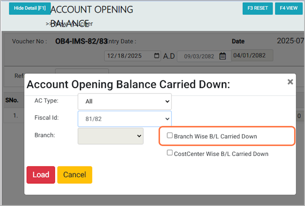The height and width of the screenshot is (206, 305).
Task: Click the ACCOUNT OPENING BALANCE page heading
Action: (92, 10)
